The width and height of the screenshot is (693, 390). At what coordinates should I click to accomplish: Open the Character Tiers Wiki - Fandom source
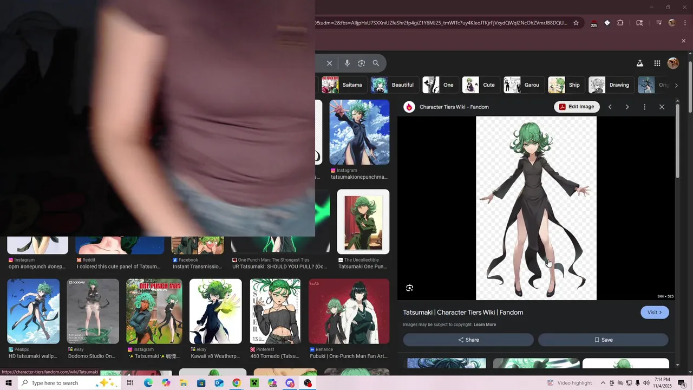[x=454, y=107]
